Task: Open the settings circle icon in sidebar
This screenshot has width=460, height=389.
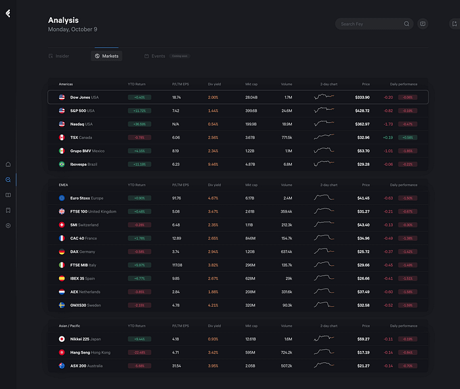Action: pyautogui.click(x=8, y=226)
